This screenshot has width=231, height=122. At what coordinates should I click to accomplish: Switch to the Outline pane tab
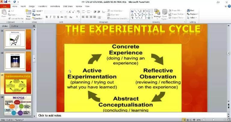[14, 26]
